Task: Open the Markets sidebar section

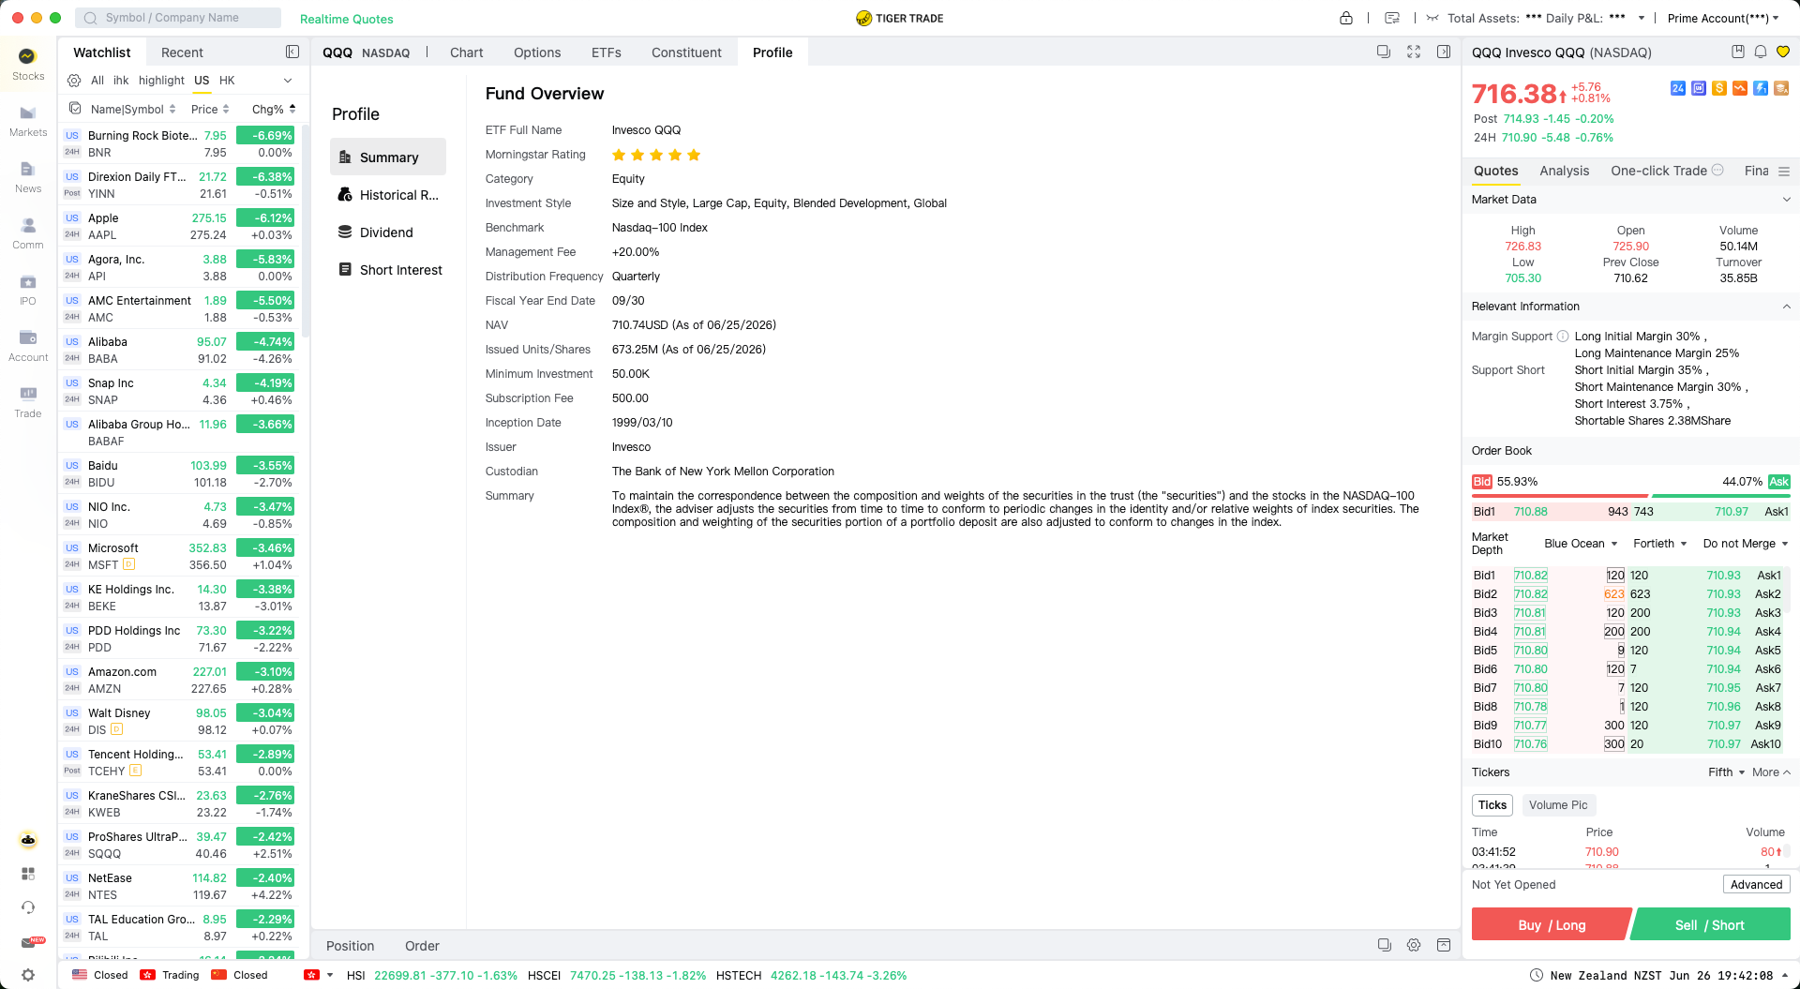Action: click(28, 121)
